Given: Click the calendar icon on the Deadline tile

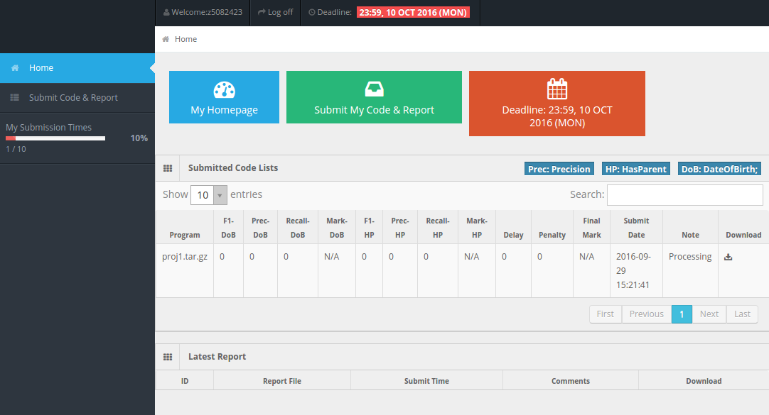Looking at the screenshot, I should [556, 89].
